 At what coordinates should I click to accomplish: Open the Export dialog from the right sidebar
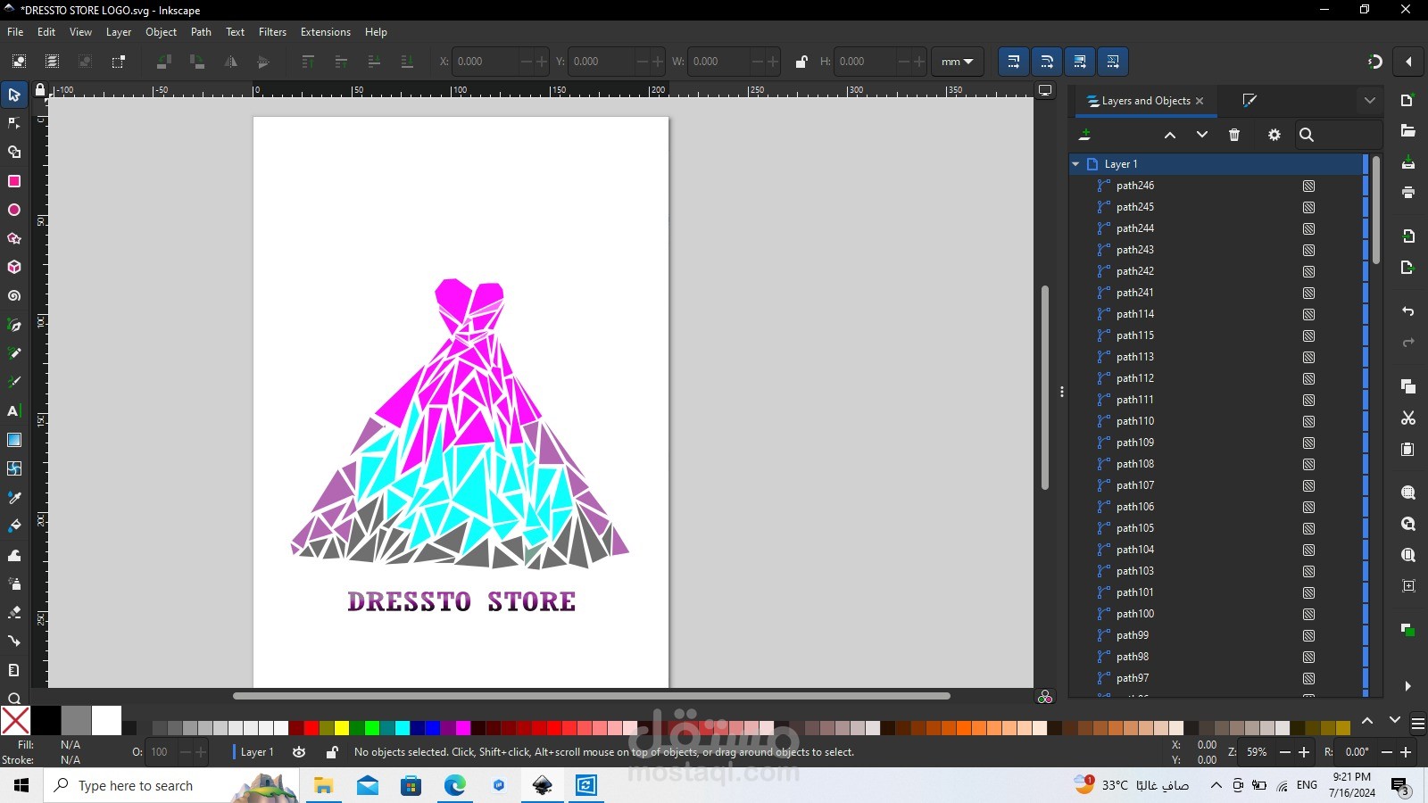coord(1408,268)
